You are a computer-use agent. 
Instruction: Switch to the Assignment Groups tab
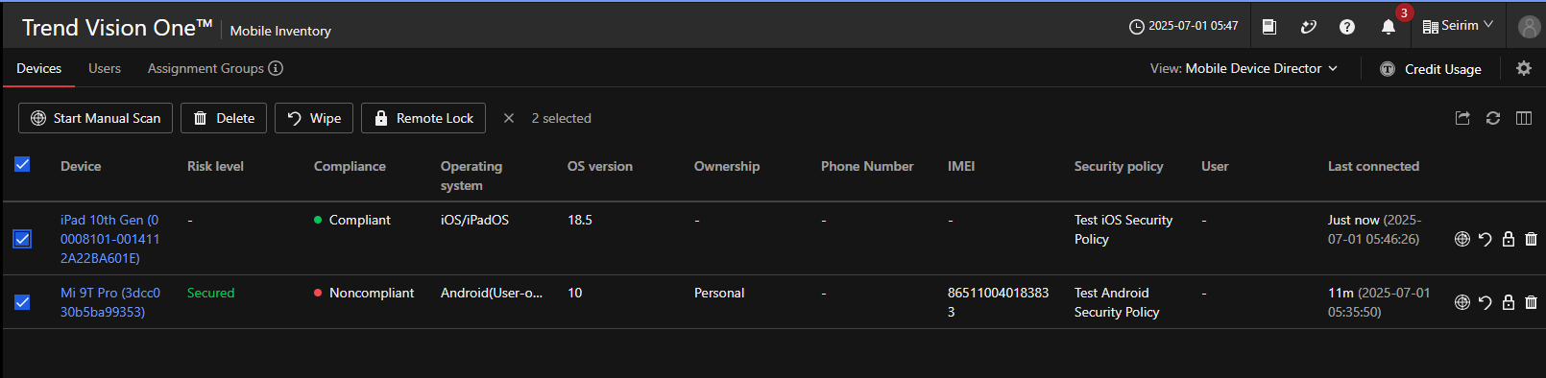click(205, 68)
